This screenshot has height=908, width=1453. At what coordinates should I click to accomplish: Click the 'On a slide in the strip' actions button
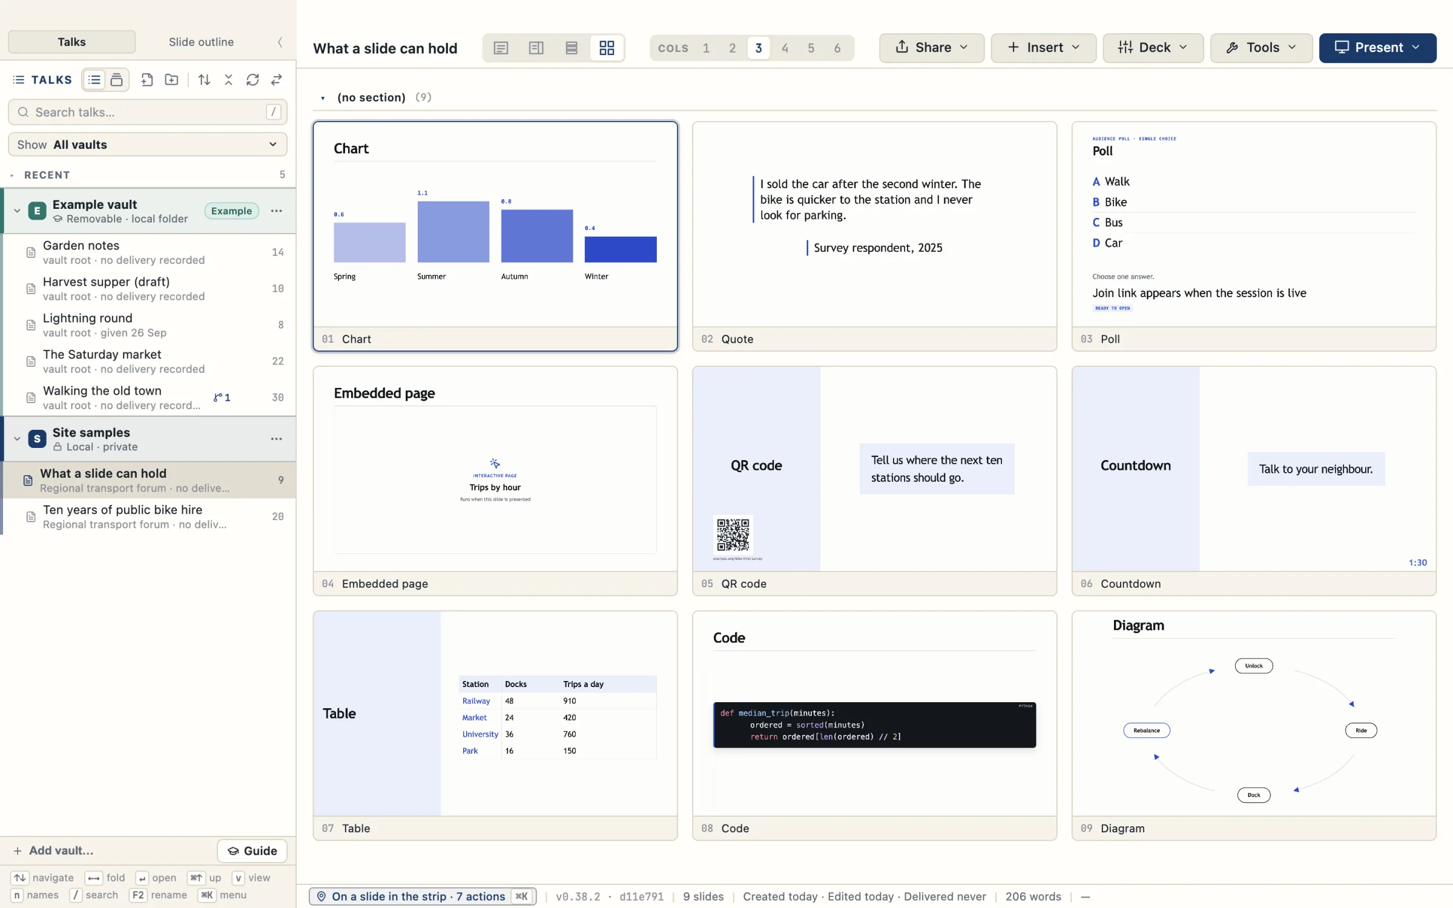click(423, 896)
